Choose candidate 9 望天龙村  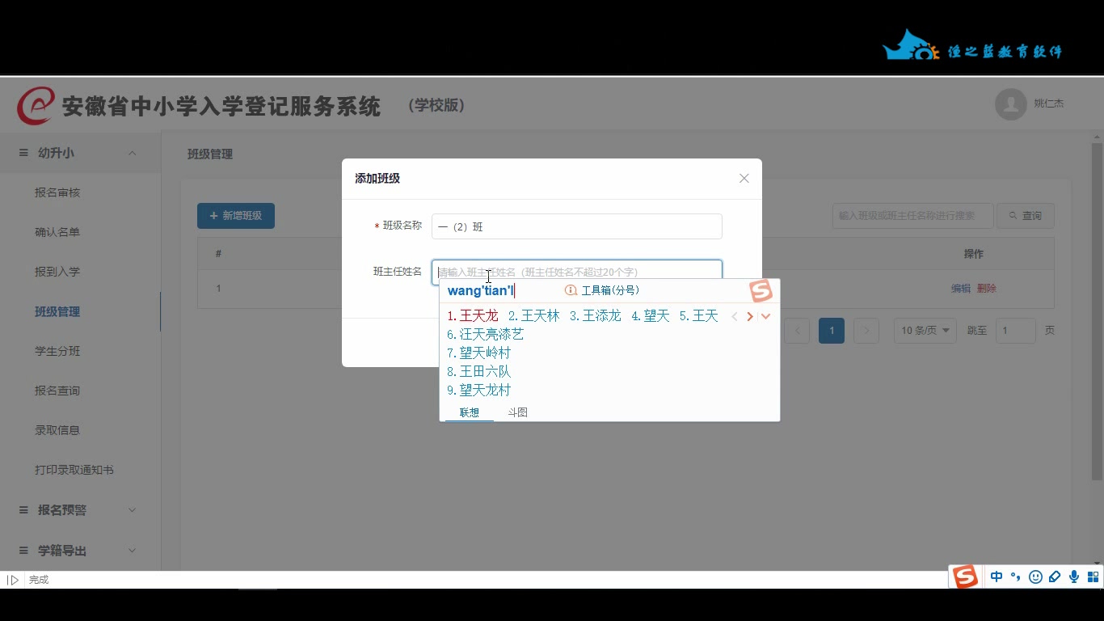point(479,391)
